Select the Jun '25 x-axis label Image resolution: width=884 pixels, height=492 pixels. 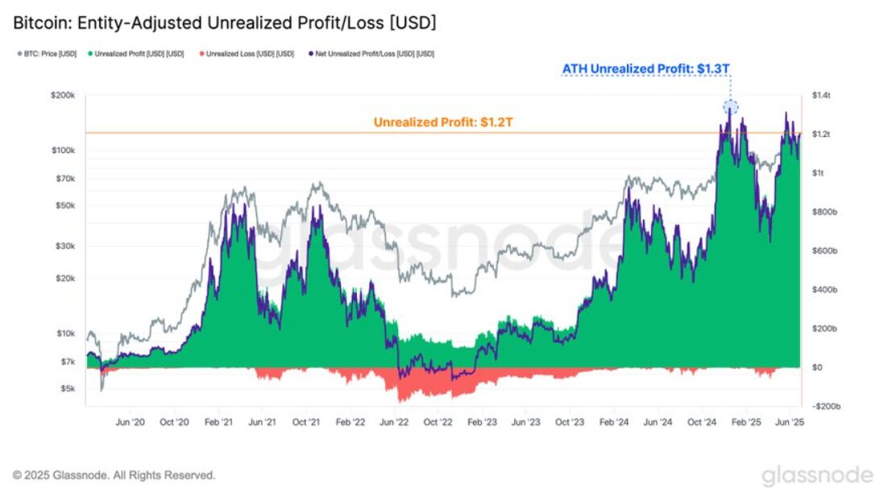point(789,422)
